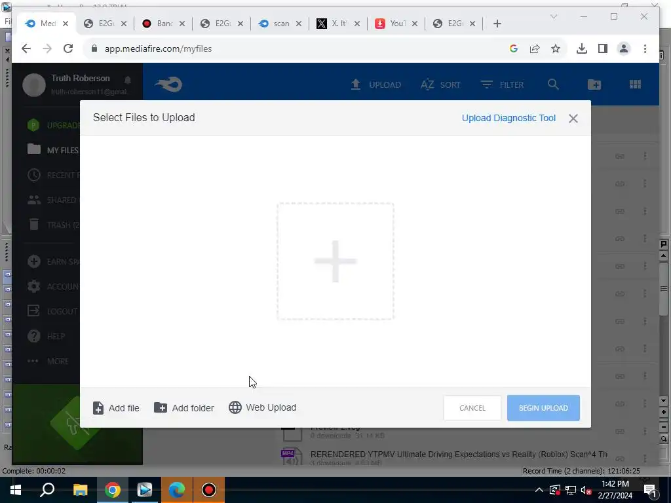Click Bandicam record icon in taskbar
This screenshot has width=671, height=503.
(x=209, y=490)
